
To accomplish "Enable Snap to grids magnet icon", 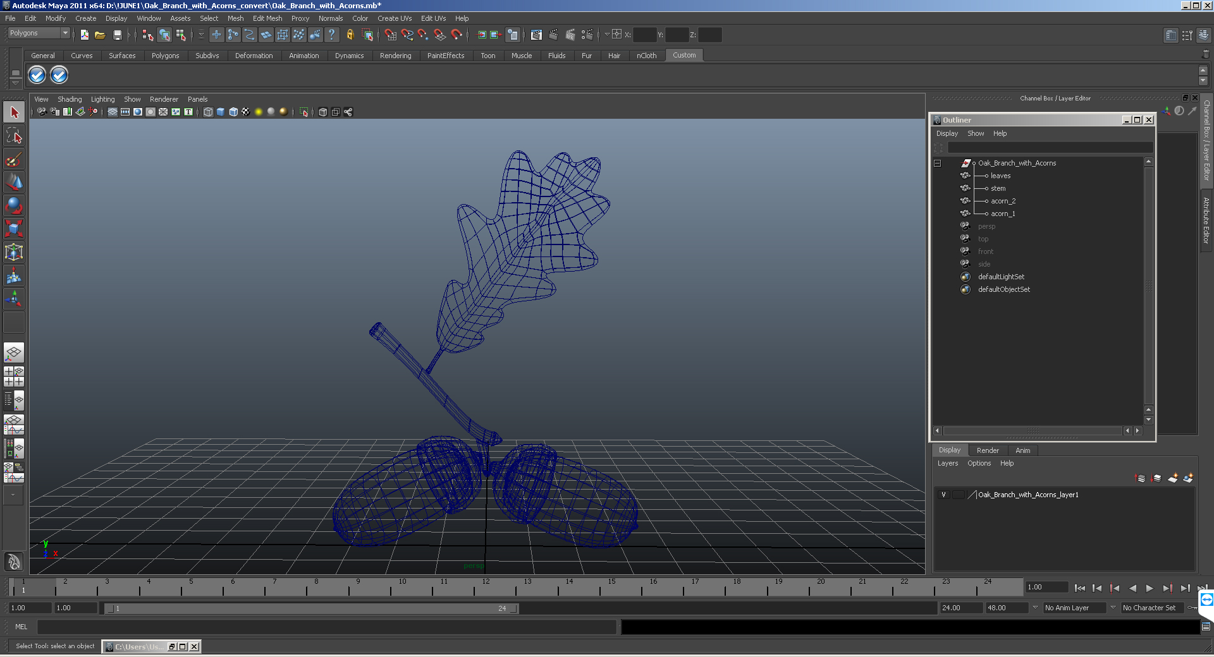I will pos(390,35).
